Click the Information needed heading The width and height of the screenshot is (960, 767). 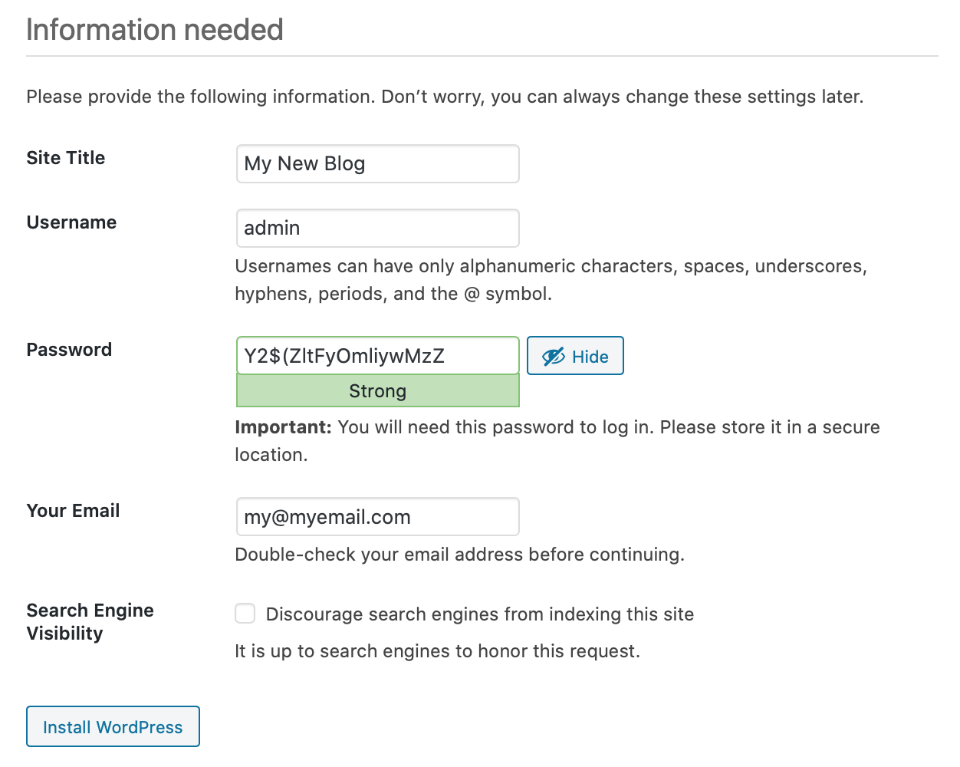(155, 30)
